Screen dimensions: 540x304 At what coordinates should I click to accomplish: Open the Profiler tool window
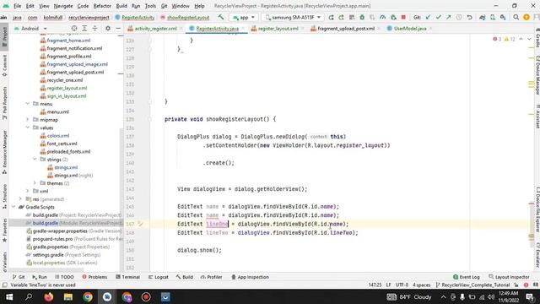pyautogui.click(x=211, y=277)
